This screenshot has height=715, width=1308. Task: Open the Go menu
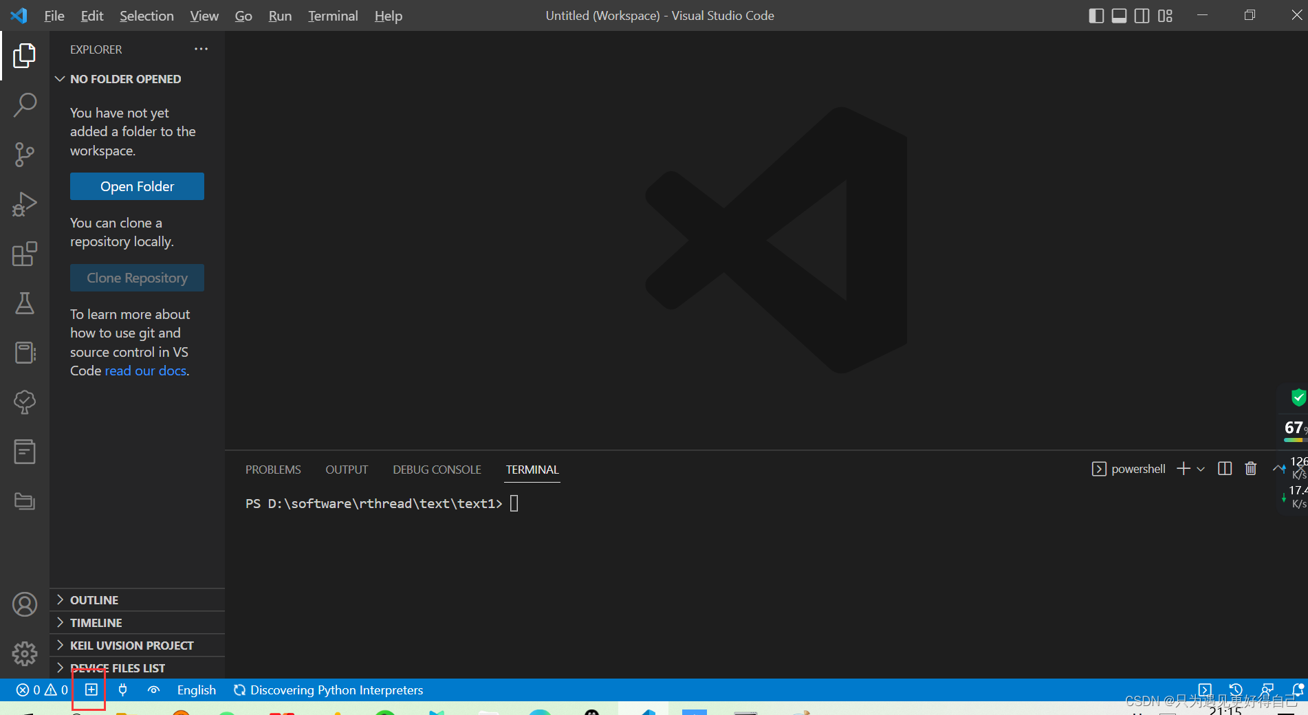(x=243, y=16)
